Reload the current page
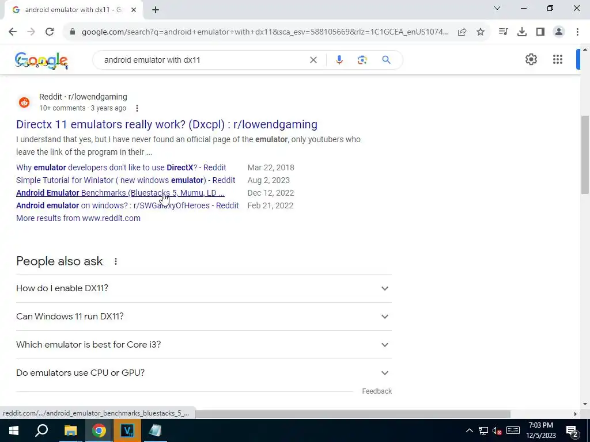This screenshot has height=442, width=590. coord(50,32)
